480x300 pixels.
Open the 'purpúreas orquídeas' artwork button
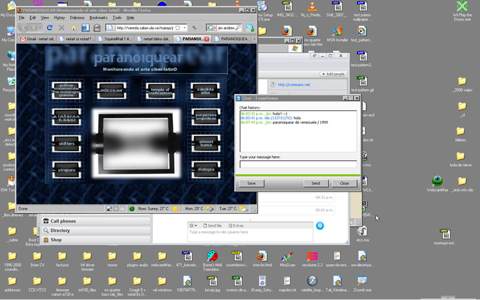206,116
